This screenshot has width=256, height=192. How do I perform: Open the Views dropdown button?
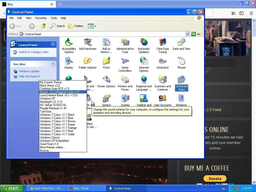[x=92, y=26]
